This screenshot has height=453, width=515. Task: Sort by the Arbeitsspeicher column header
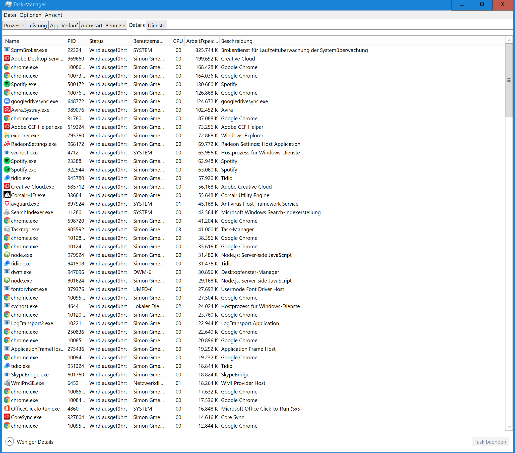(x=202, y=41)
